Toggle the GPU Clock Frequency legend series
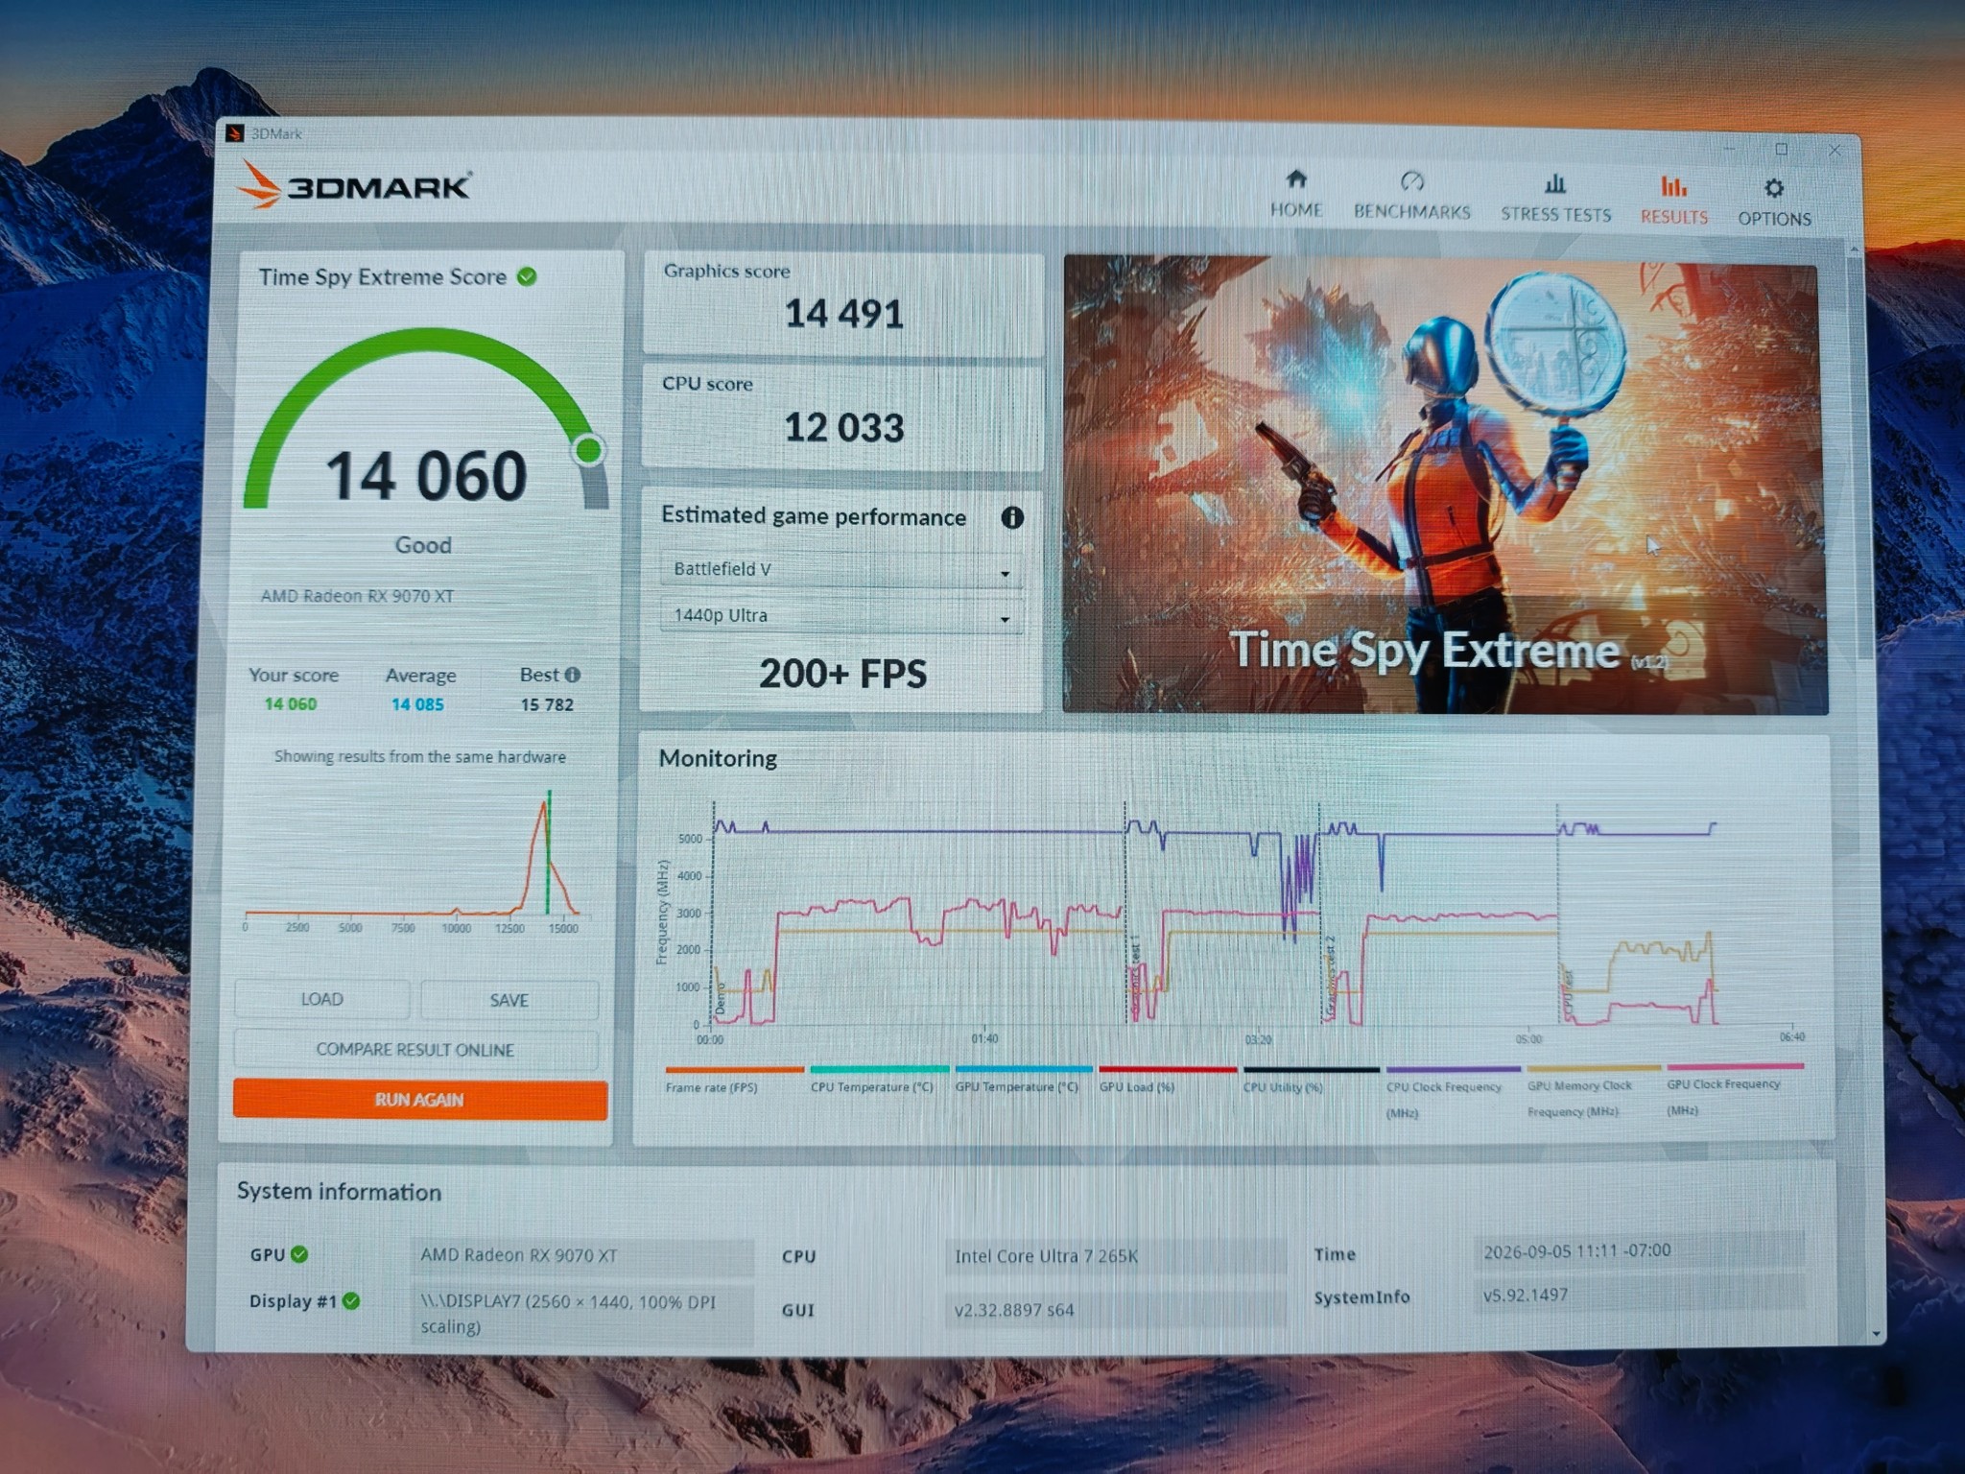 [x=1735, y=1089]
